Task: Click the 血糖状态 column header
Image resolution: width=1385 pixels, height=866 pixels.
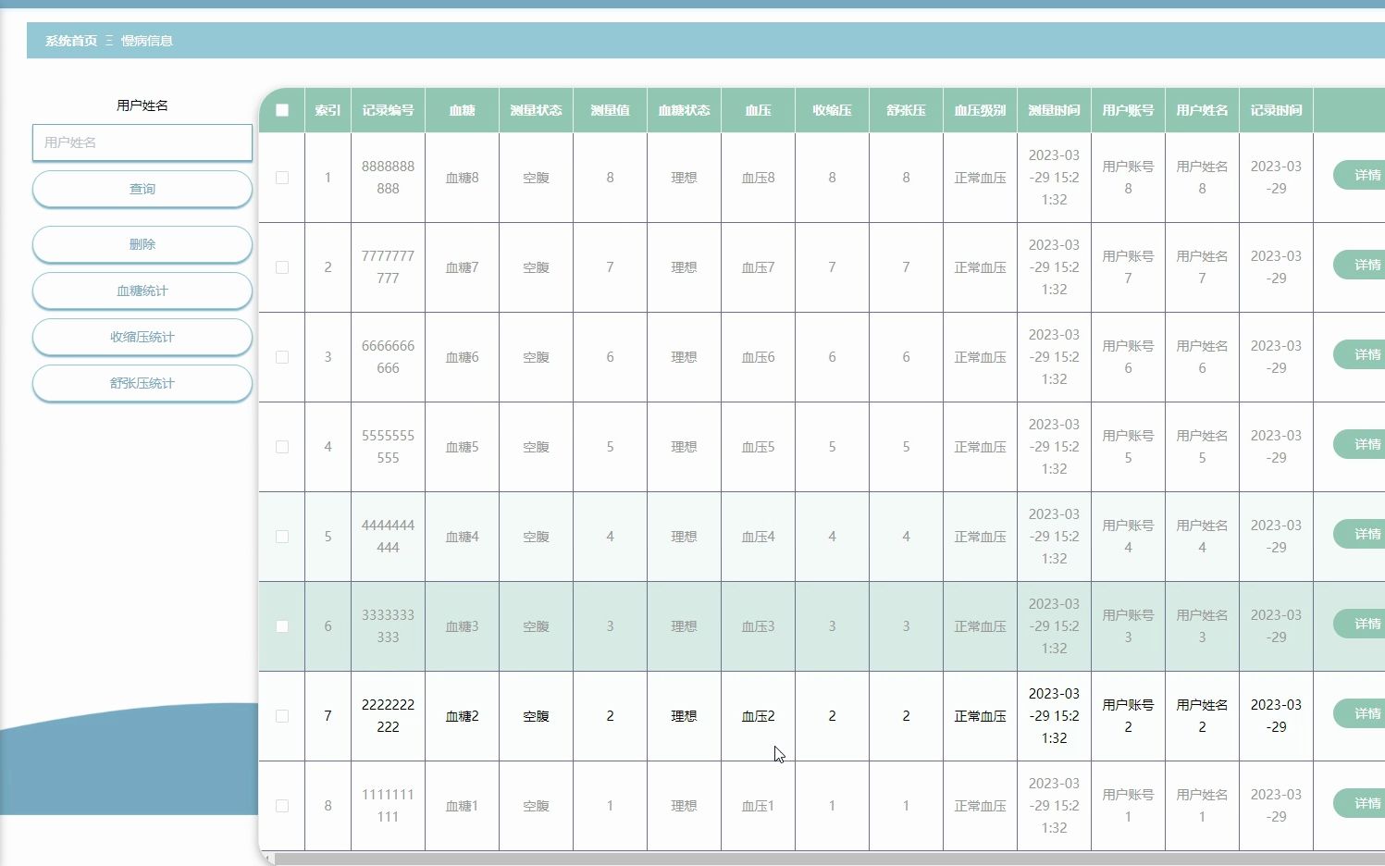Action: click(684, 110)
